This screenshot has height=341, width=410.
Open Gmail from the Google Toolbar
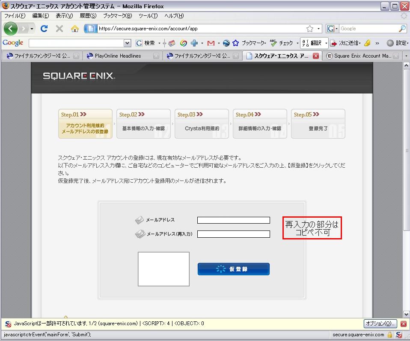click(x=211, y=43)
